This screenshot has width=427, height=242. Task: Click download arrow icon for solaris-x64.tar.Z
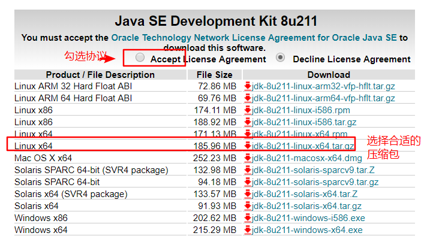pos(248,193)
